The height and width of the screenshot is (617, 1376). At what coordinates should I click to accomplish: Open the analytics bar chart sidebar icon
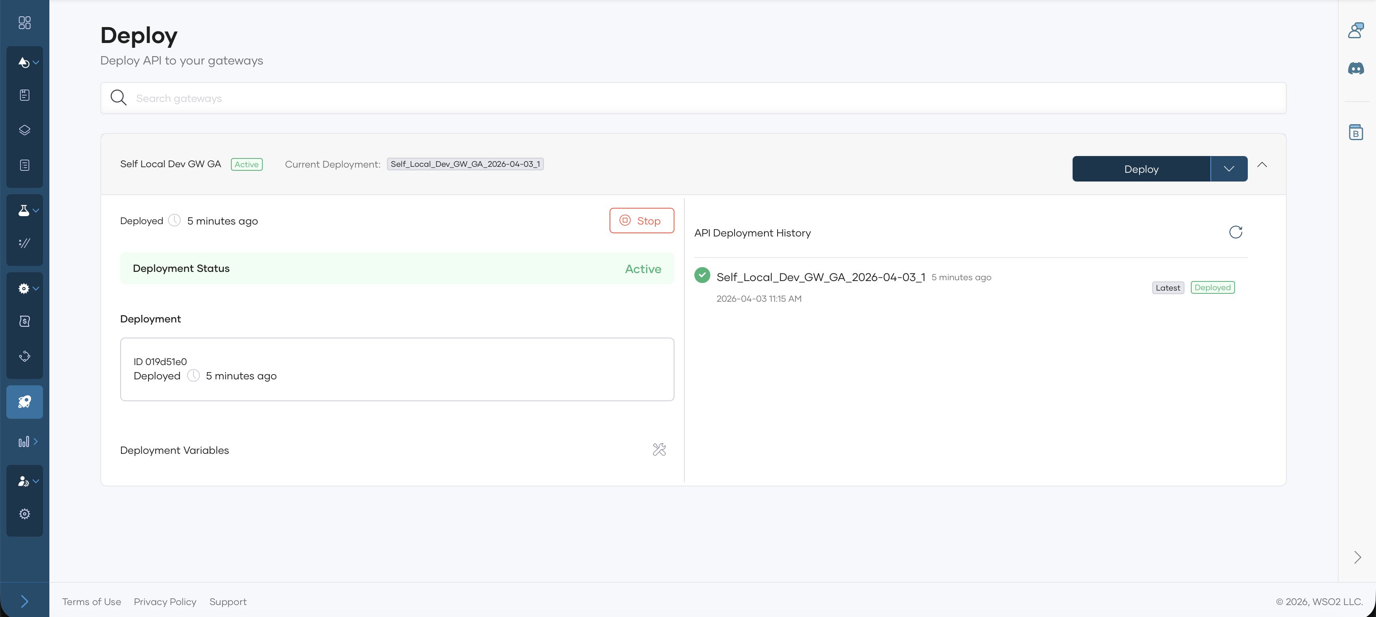tap(23, 442)
